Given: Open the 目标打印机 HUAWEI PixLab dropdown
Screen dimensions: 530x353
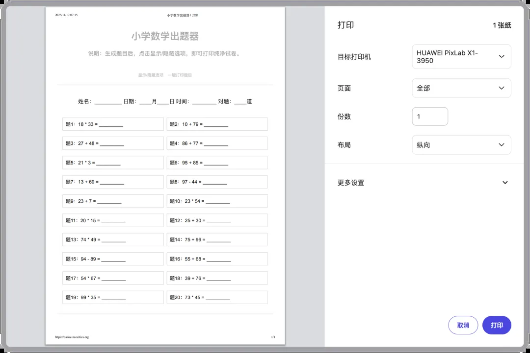Looking at the screenshot, I should [461, 57].
